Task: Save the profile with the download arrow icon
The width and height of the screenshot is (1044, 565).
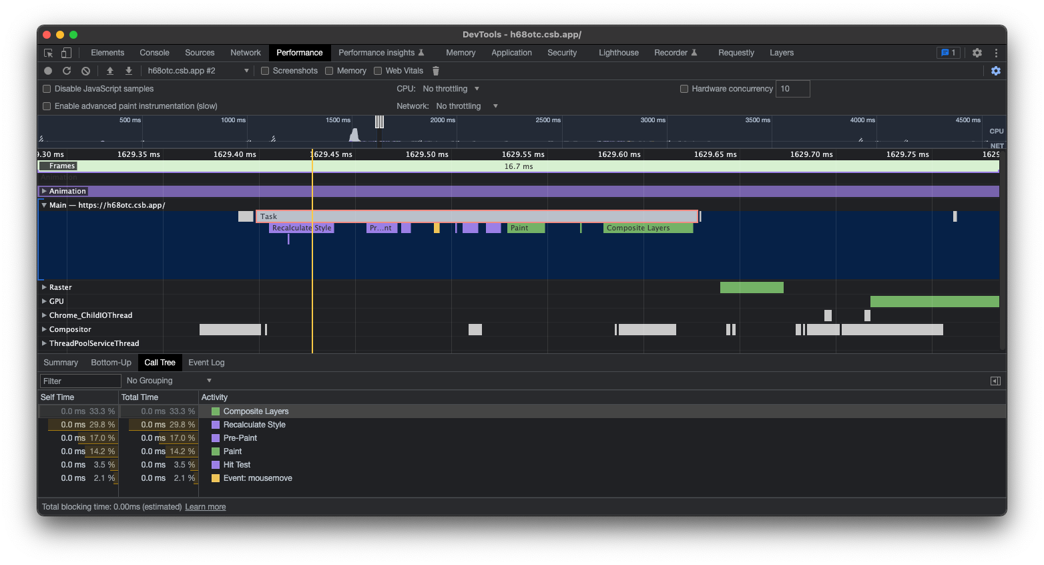Action: [x=128, y=70]
